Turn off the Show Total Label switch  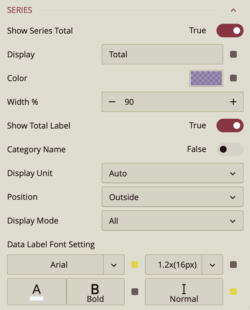click(230, 125)
